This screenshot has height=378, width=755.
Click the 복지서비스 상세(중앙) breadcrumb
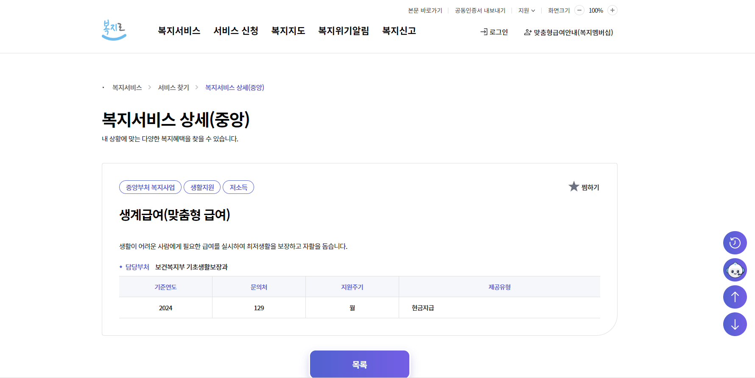(235, 88)
